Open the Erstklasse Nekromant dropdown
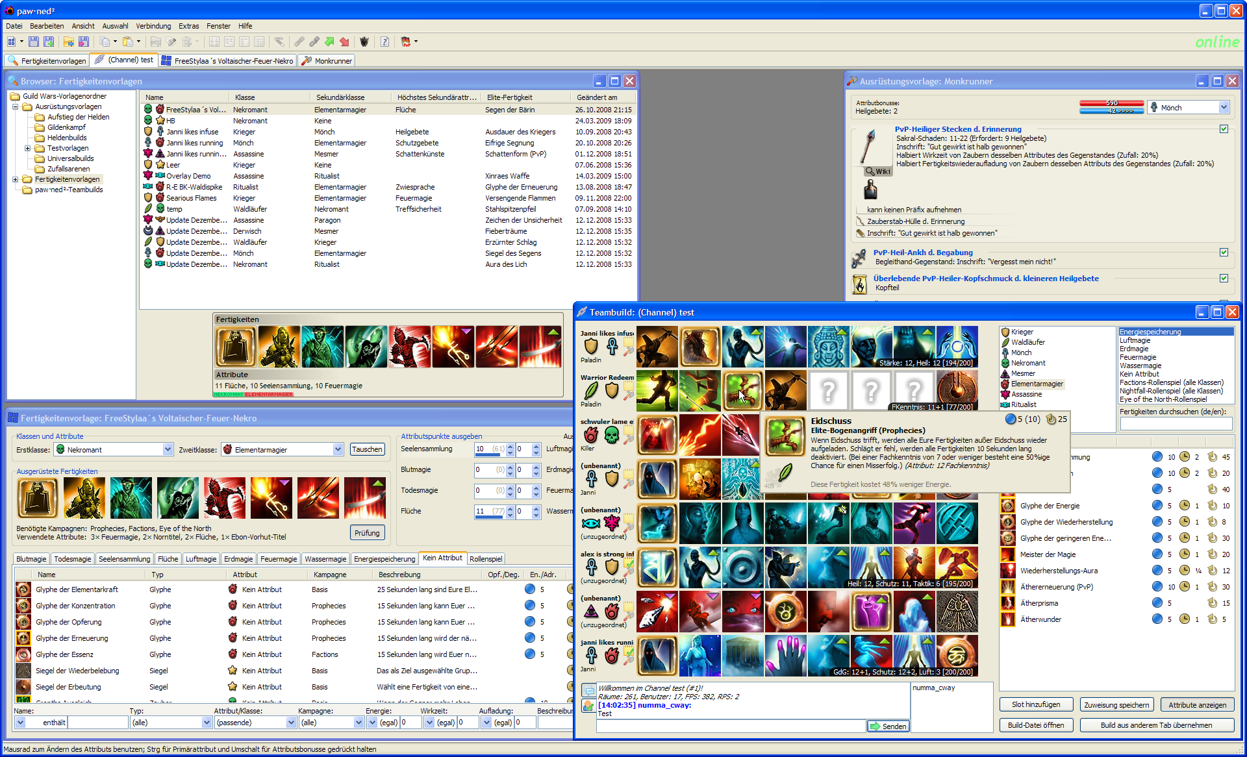Viewport: 1247px width, 757px height. point(168,449)
